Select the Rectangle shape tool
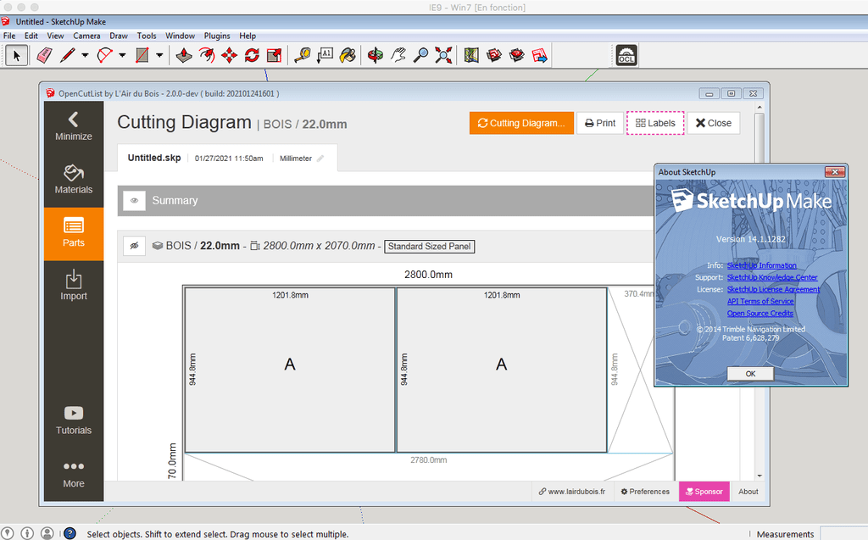Viewport: 868px width, 540px height. point(142,55)
